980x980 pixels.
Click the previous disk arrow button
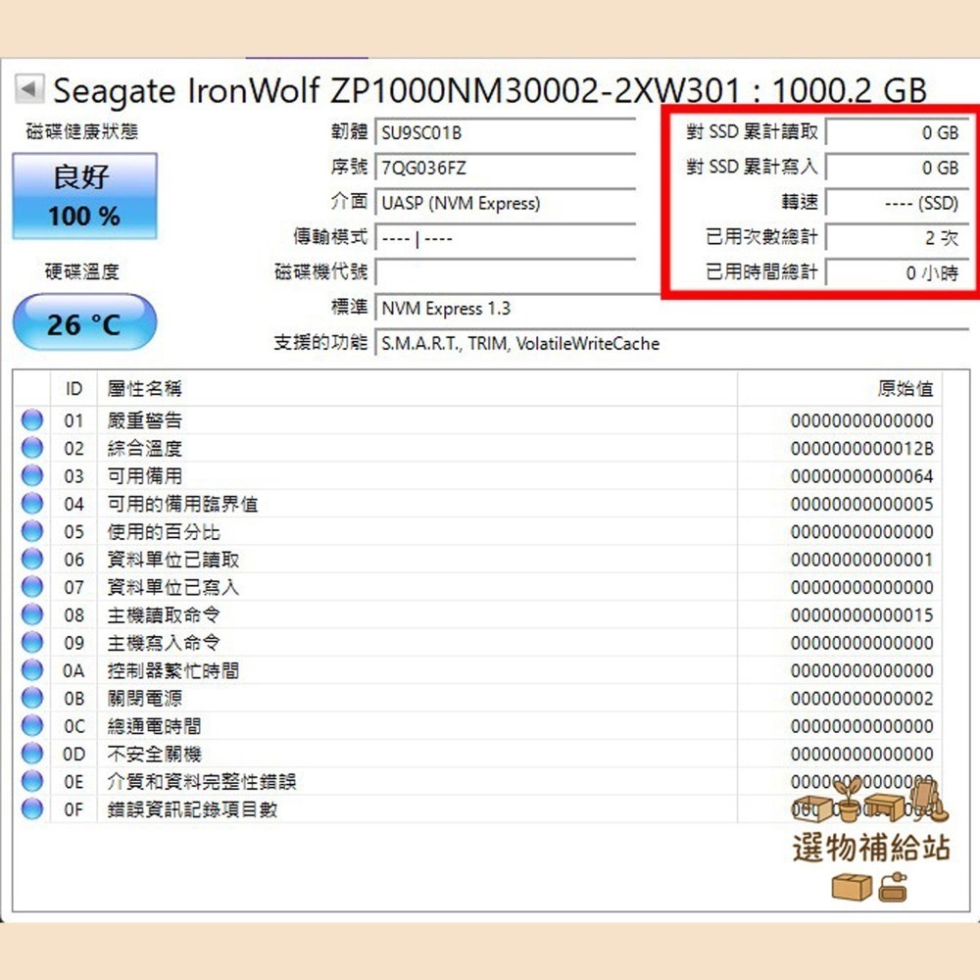[29, 89]
